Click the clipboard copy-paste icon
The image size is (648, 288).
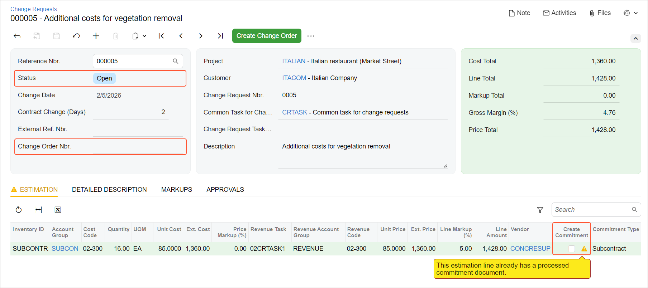pyautogui.click(x=135, y=36)
